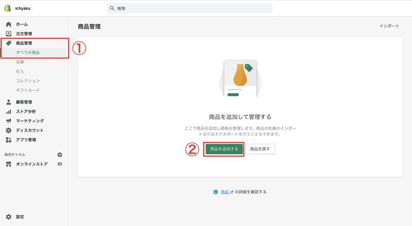Click the blue info circle icon

[216, 192]
